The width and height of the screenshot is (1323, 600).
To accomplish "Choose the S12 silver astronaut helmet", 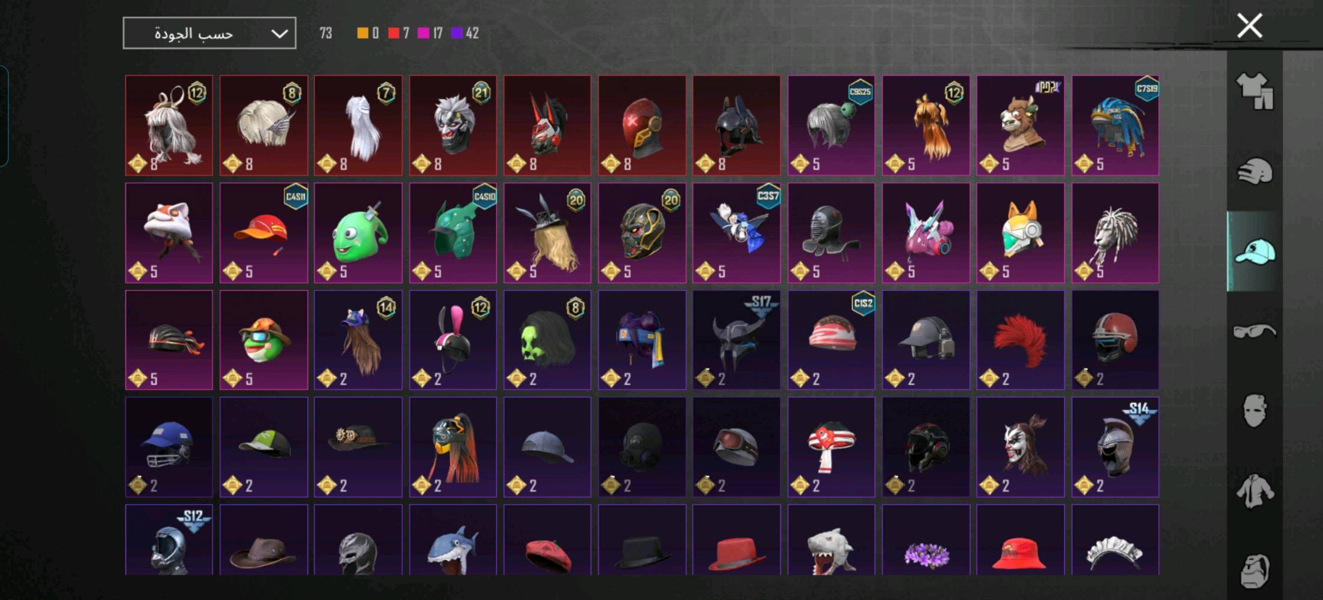I will pos(169,540).
